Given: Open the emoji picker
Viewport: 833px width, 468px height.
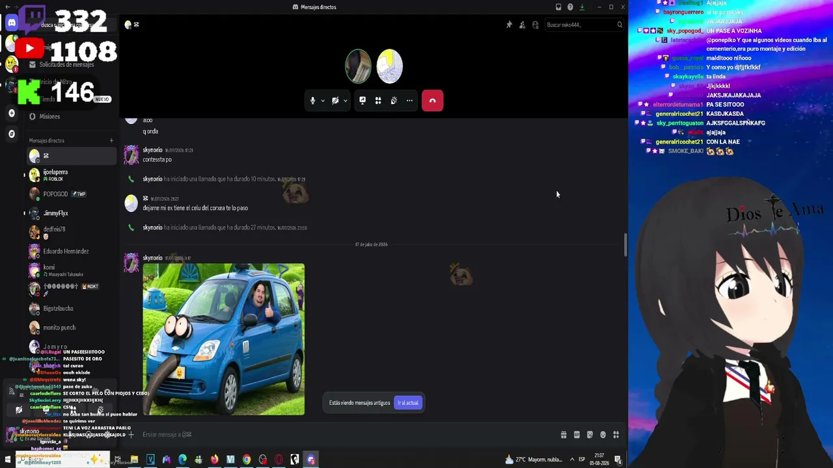Looking at the screenshot, I should click(x=603, y=435).
